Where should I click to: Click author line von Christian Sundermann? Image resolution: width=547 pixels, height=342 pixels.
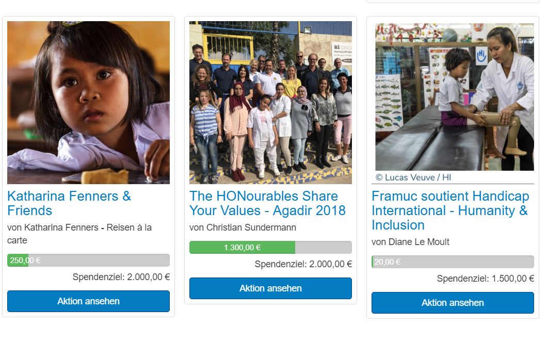tap(243, 227)
